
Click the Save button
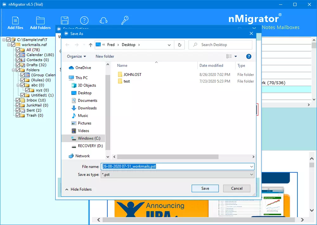pos(205,188)
